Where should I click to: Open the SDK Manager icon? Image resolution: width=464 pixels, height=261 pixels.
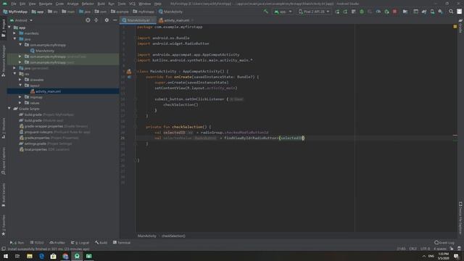pyautogui.click(x=441, y=12)
